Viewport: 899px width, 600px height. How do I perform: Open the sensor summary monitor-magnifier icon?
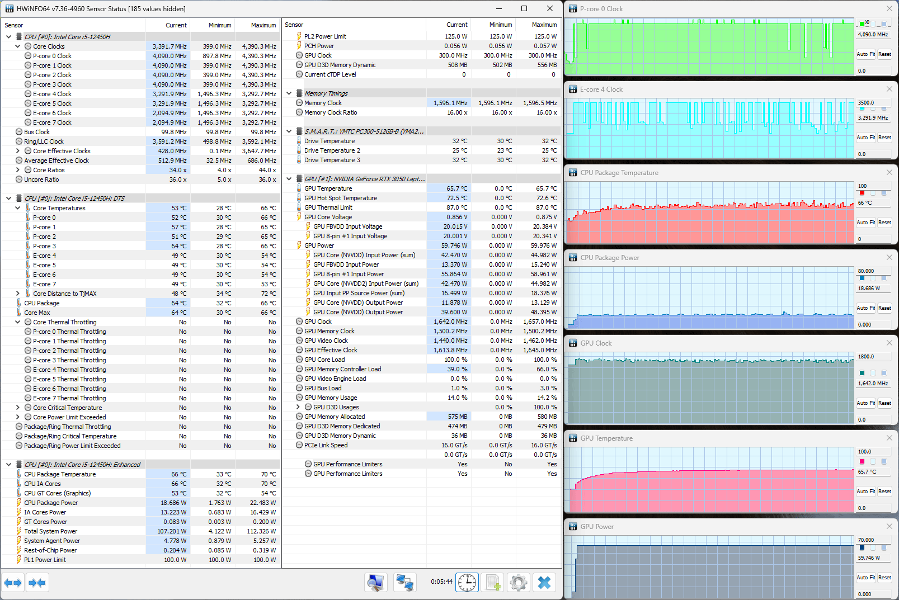[375, 583]
